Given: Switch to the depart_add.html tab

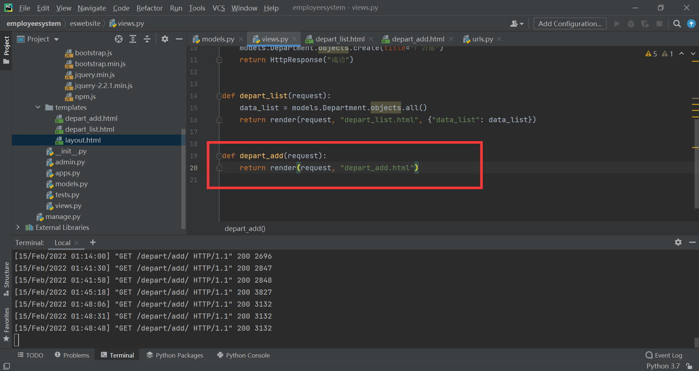Looking at the screenshot, I should (x=418, y=39).
